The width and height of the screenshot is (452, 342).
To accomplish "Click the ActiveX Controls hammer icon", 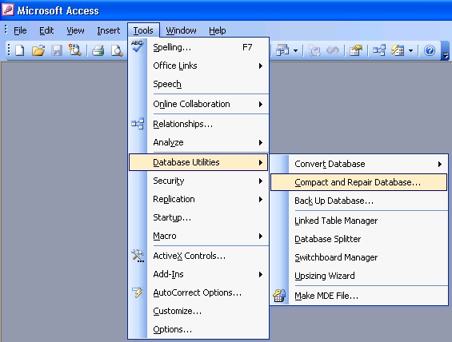I will pos(138,256).
